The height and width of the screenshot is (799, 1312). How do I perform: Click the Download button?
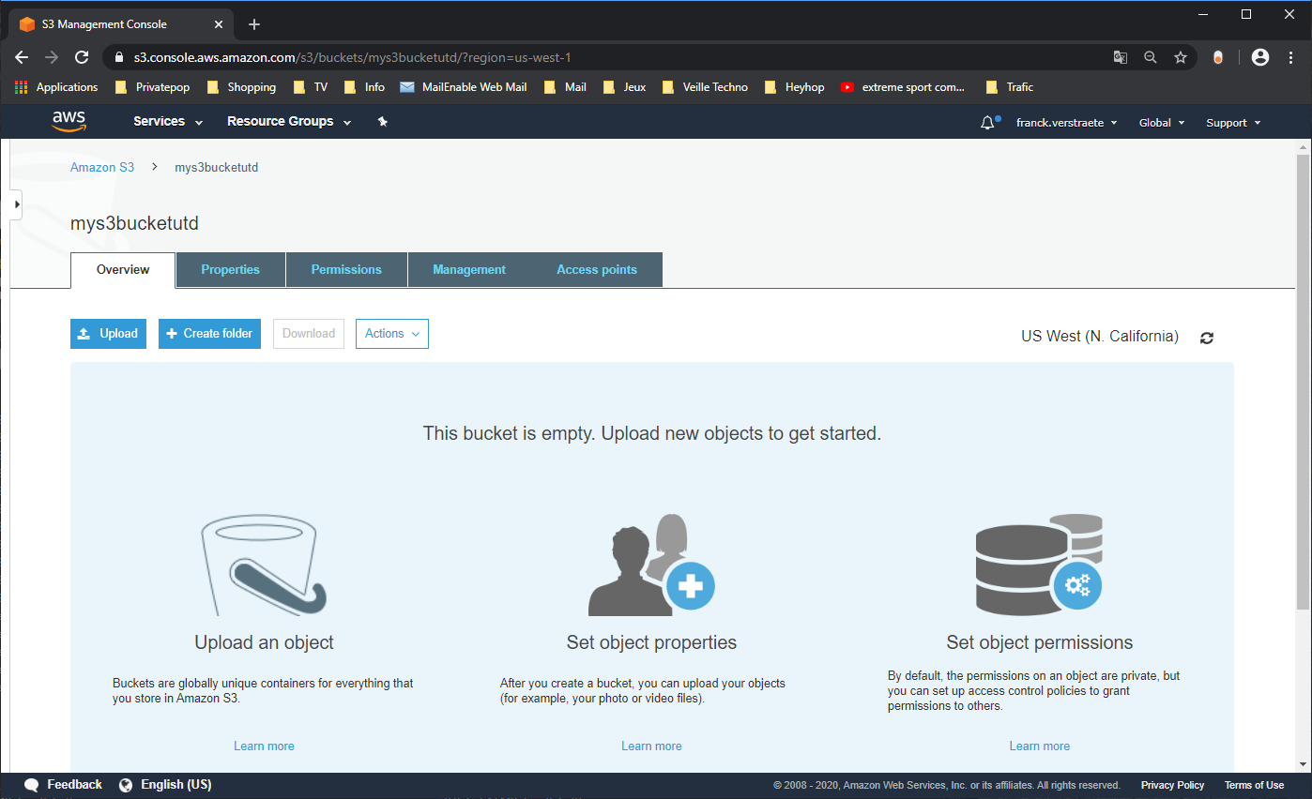pyautogui.click(x=309, y=334)
